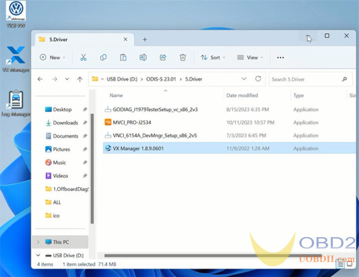
Task: Open the View dropdown menu
Action: (250, 58)
